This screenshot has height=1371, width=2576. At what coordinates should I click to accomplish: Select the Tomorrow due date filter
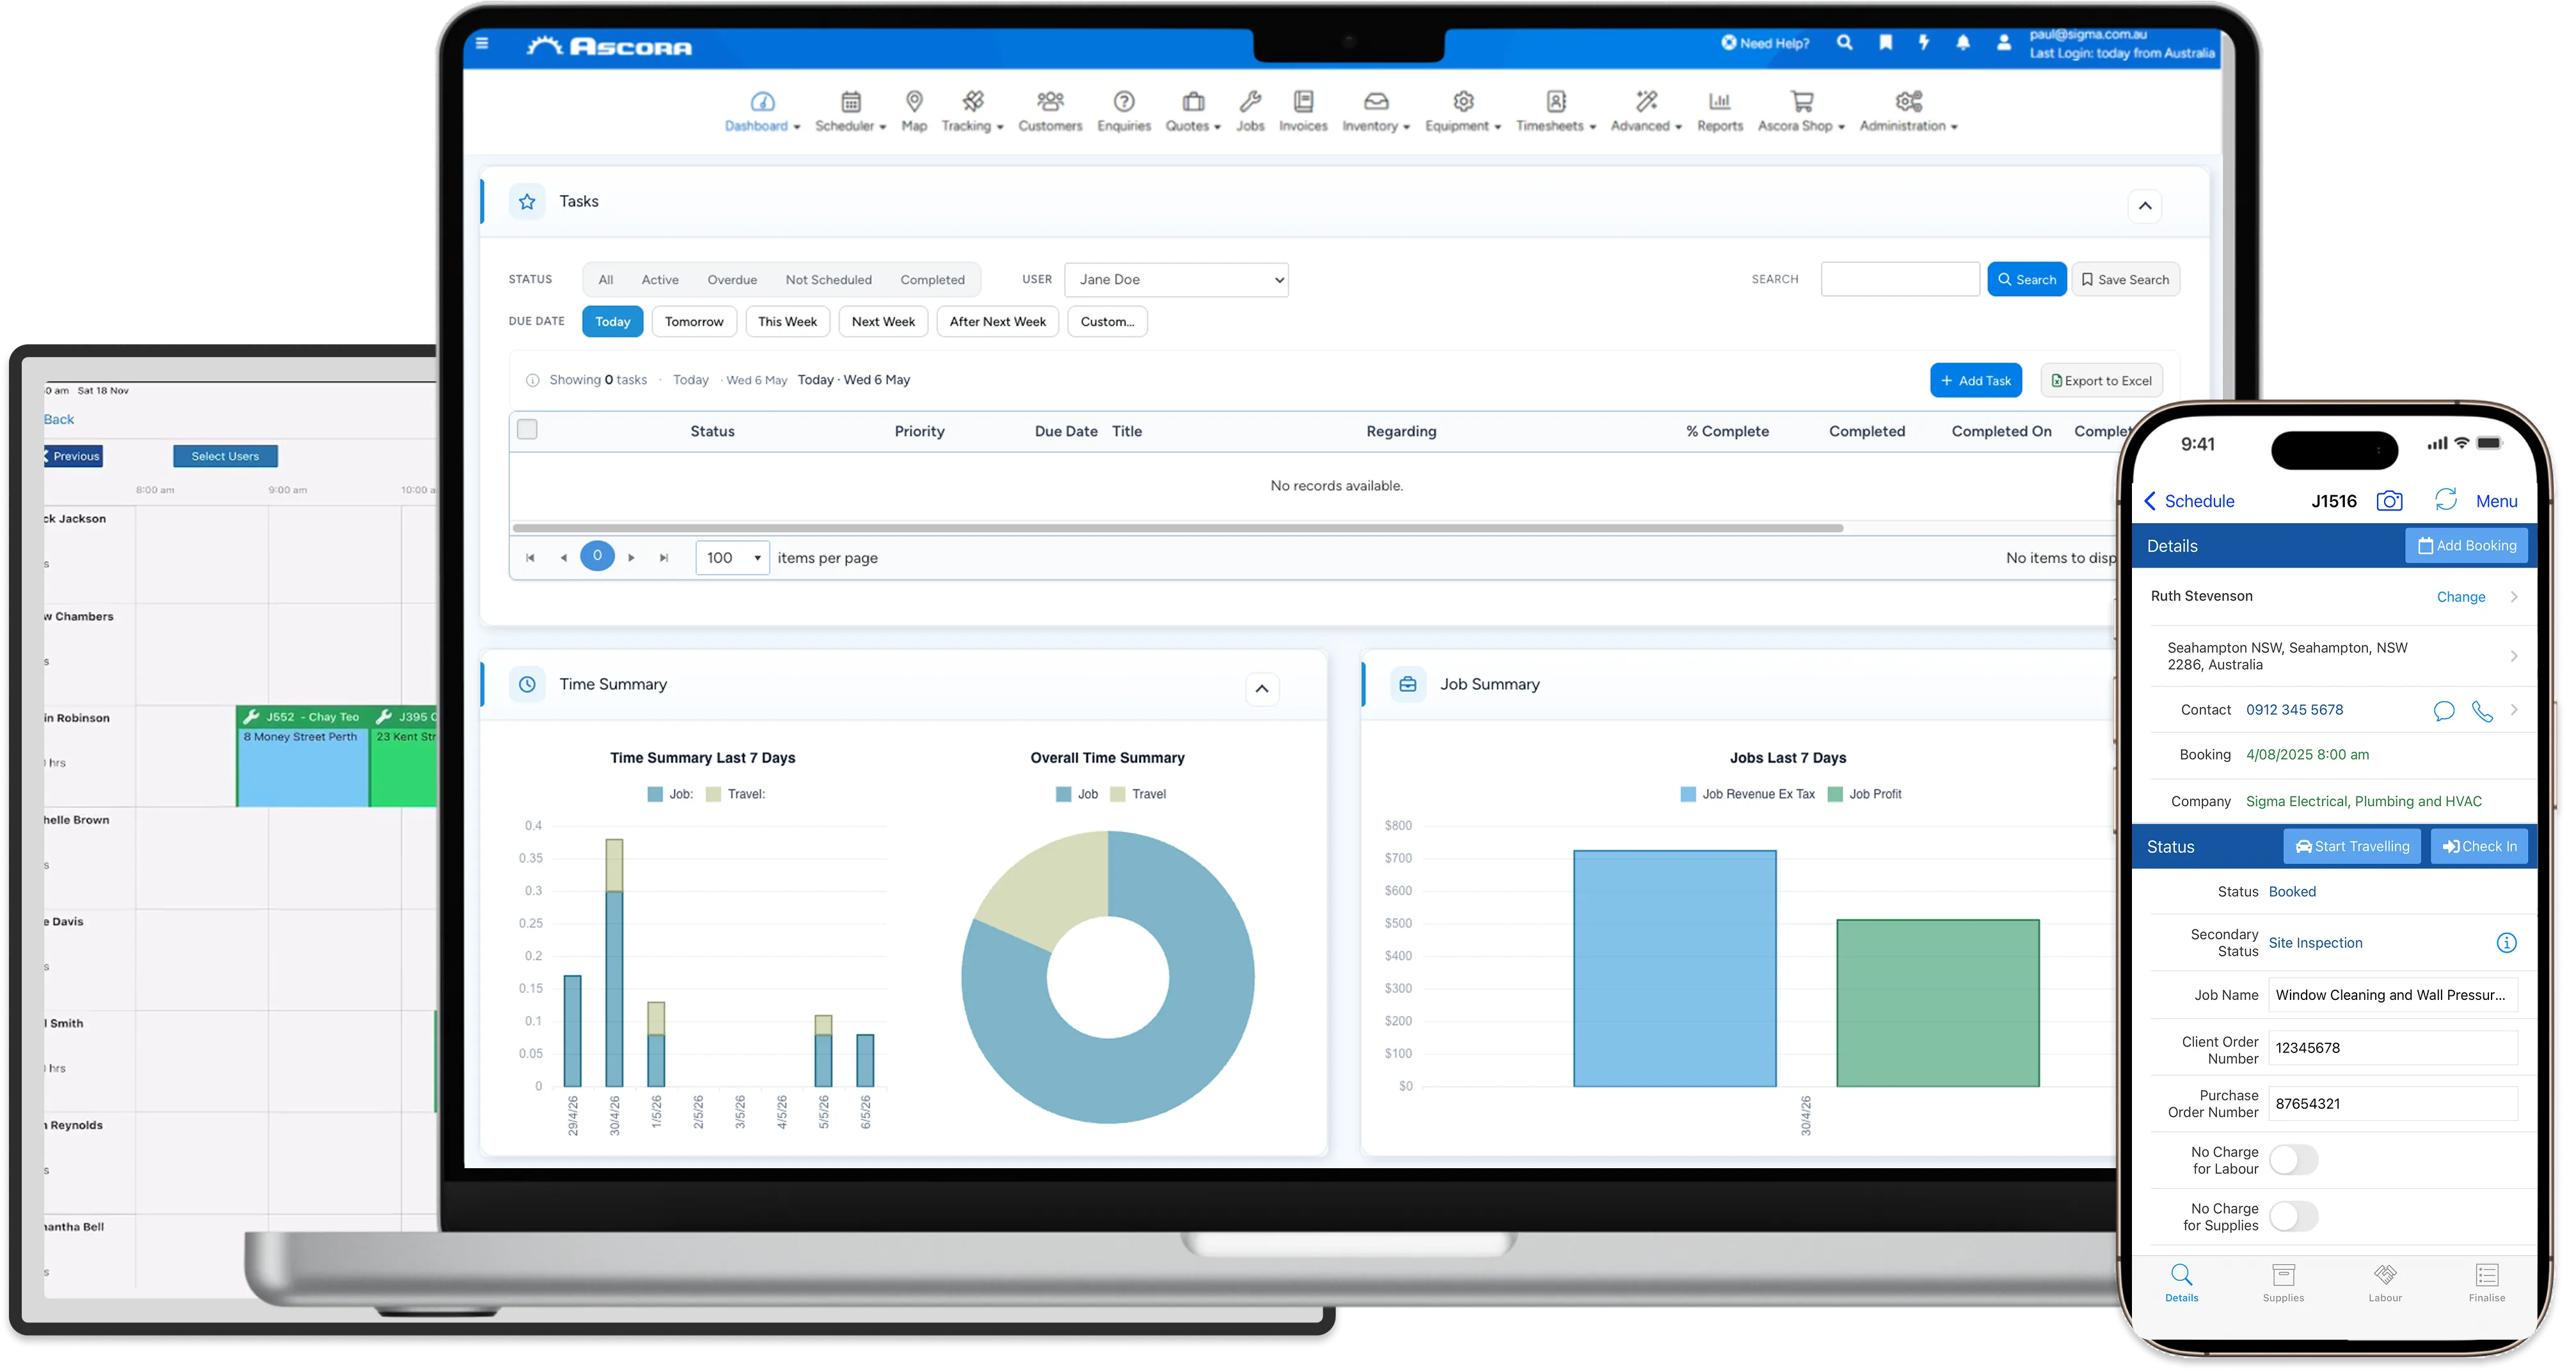tap(694, 322)
